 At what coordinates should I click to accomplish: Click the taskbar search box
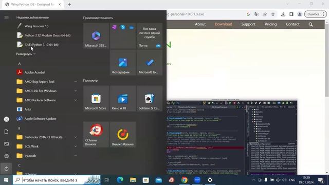coord(57,180)
